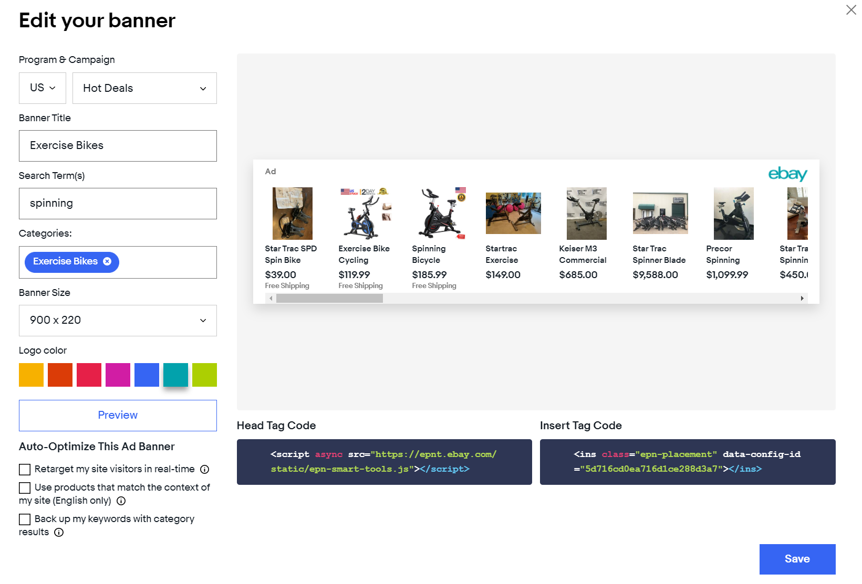This screenshot has height=584, width=862.
Task: Click the $9,588.00 price text
Action: click(656, 275)
